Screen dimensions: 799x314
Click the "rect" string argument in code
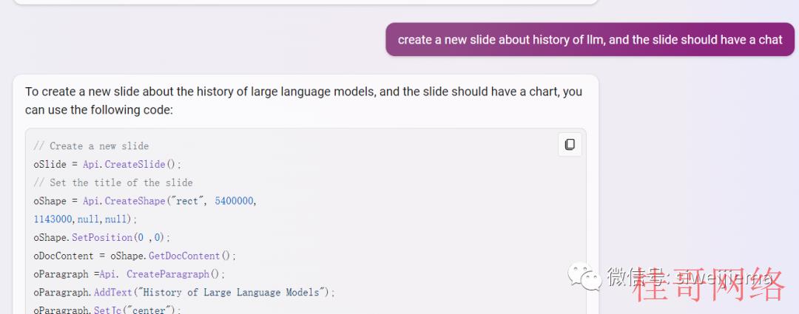pos(187,201)
